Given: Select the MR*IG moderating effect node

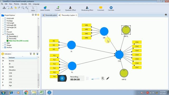Looking at the screenshot, I should coord(124,73).
